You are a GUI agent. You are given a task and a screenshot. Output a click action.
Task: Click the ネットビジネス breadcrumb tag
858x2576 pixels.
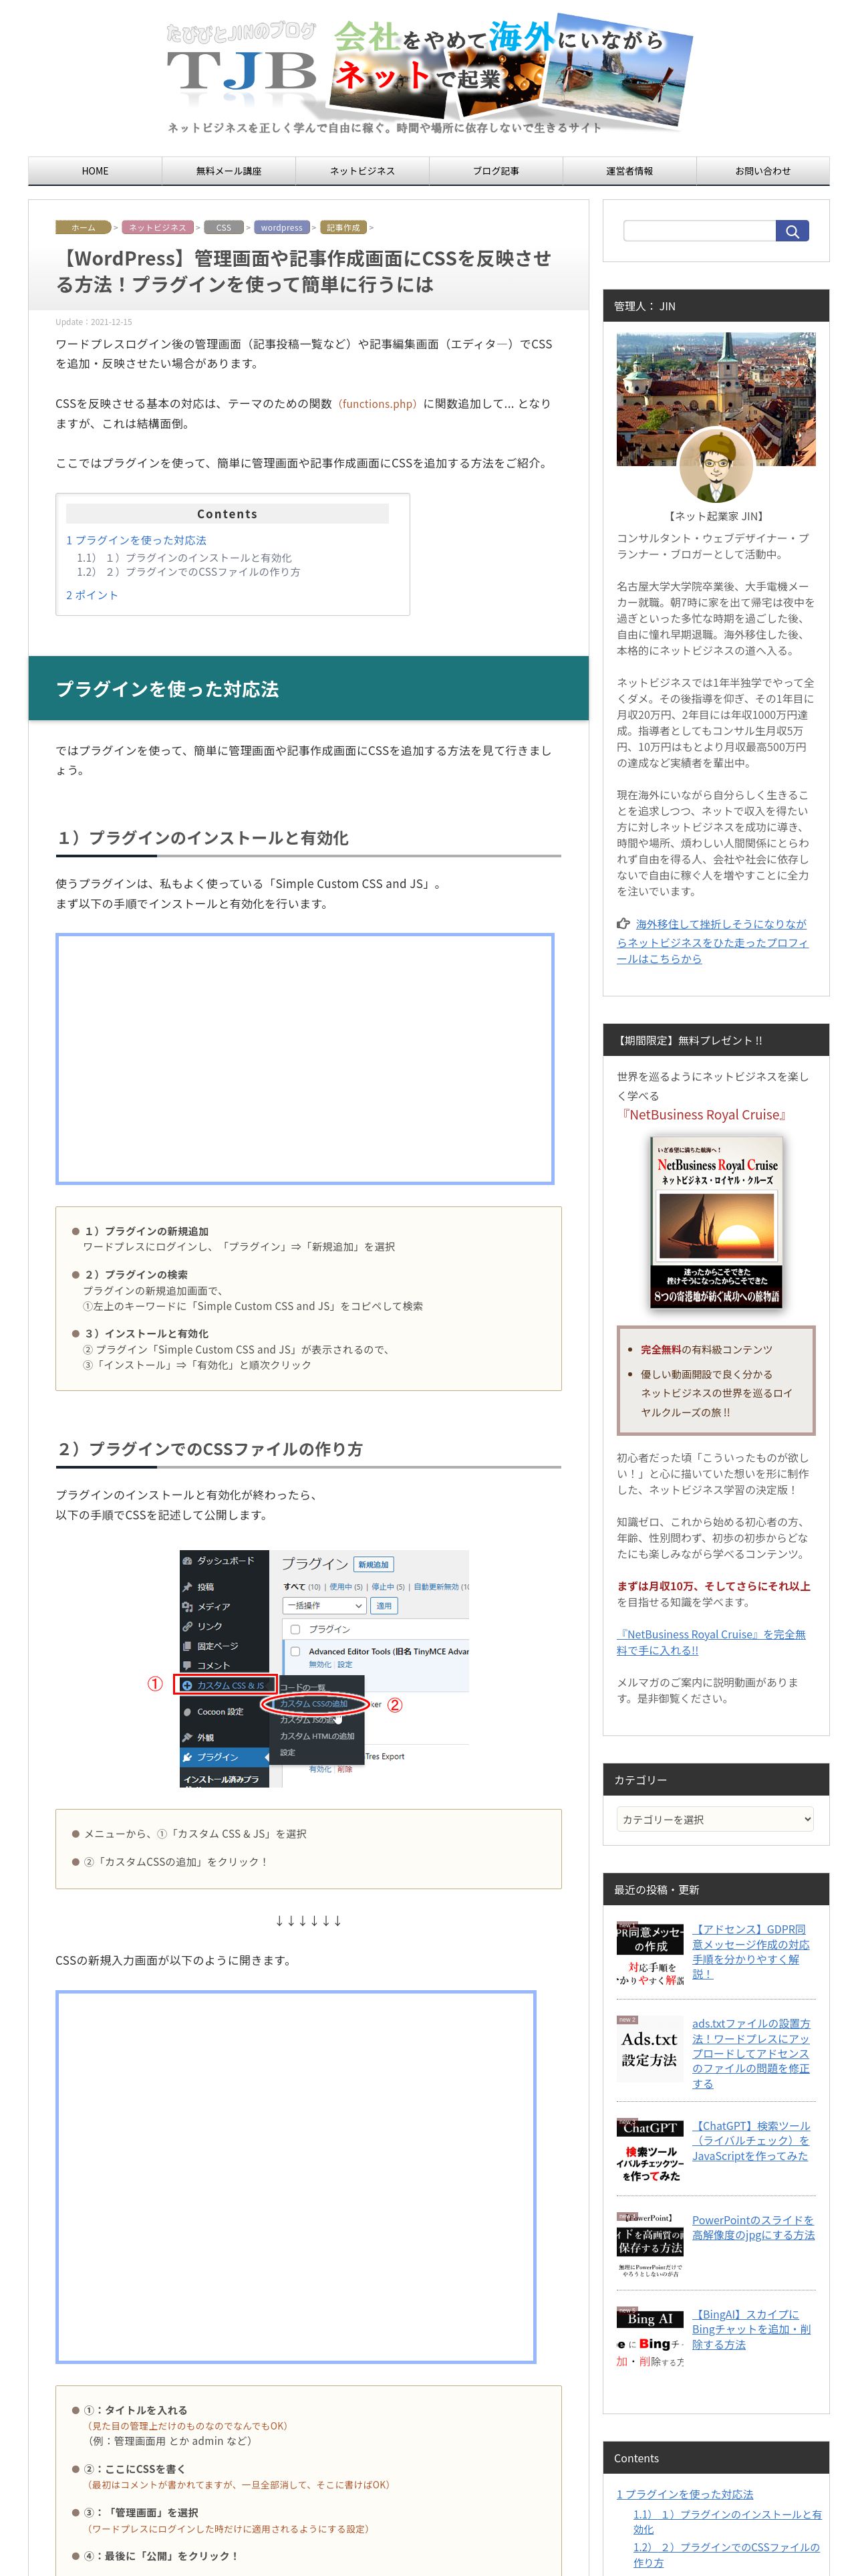[158, 227]
